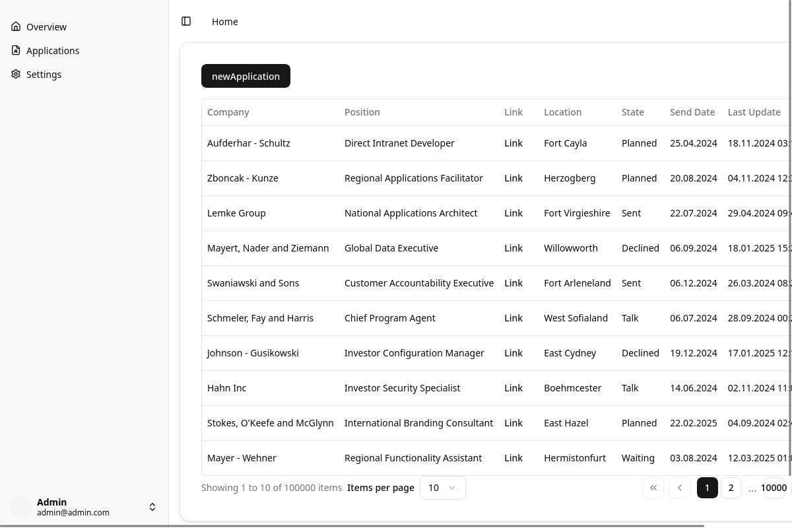The image size is (792, 528).
Task: Click the previous page chevron icon
Action: click(x=679, y=488)
